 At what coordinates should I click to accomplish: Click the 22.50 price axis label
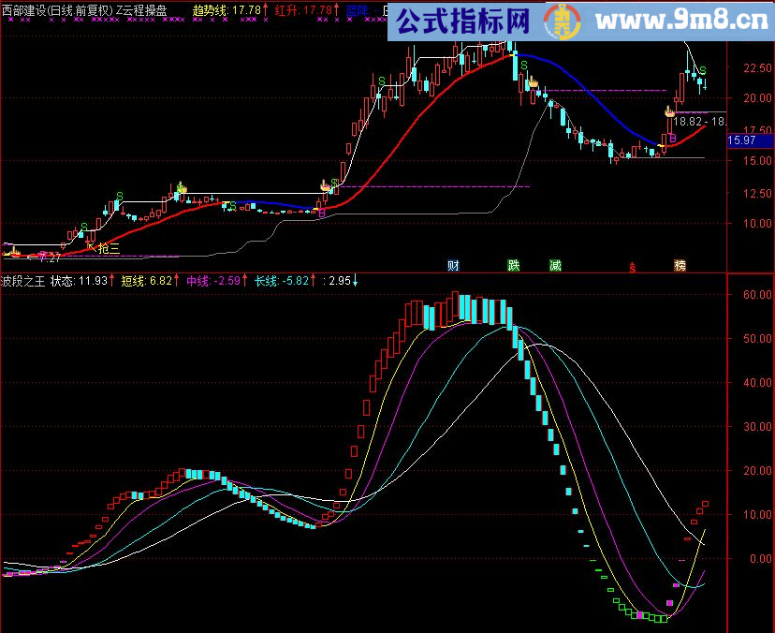point(757,67)
